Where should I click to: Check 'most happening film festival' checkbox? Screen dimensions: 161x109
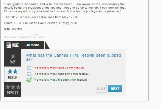coord(29,74)
